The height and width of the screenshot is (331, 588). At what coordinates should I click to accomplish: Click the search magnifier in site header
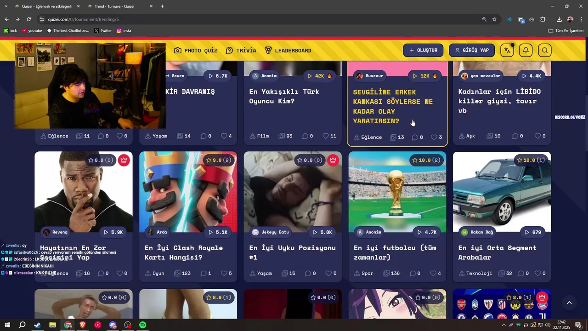(x=545, y=50)
